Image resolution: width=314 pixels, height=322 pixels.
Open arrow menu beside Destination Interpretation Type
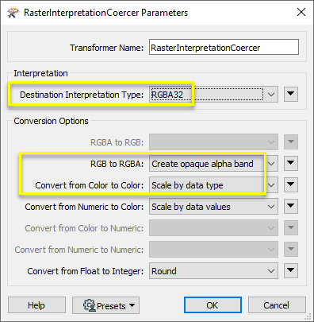291,94
